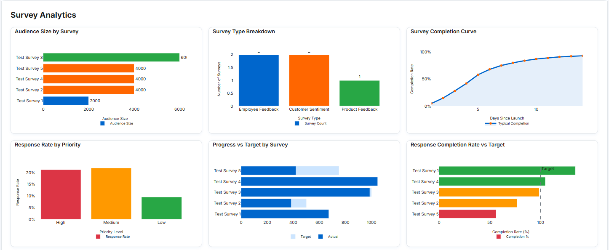Click the Progress vs Target by Survey title

pyautogui.click(x=250, y=145)
